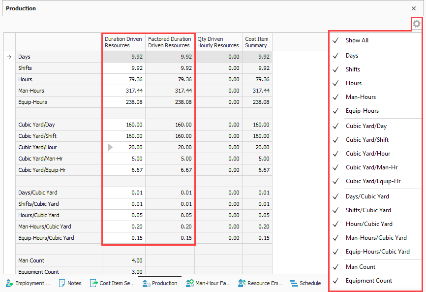Click the Employment tab icon
This screenshot has width=426, height=292.
pos(9,283)
